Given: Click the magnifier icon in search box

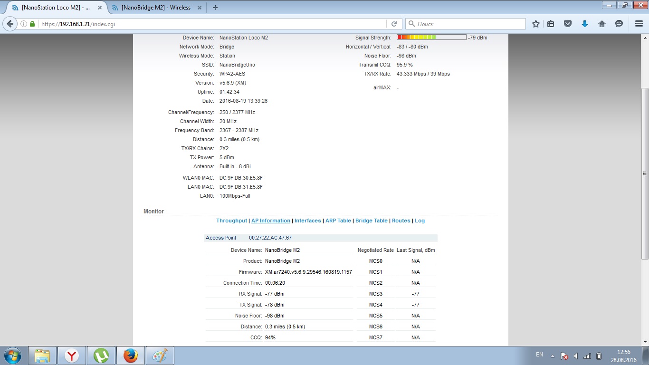Looking at the screenshot, I should point(411,24).
